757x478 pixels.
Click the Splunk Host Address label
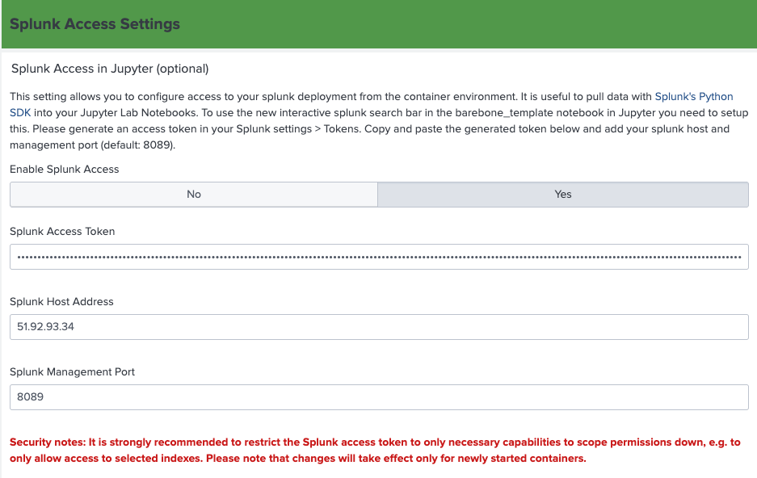click(x=61, y=302)
